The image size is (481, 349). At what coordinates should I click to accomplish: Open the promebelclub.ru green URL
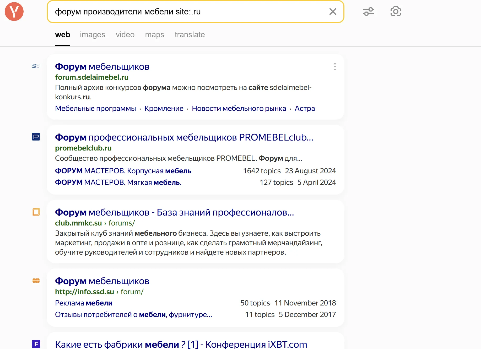tap(83, 148)
